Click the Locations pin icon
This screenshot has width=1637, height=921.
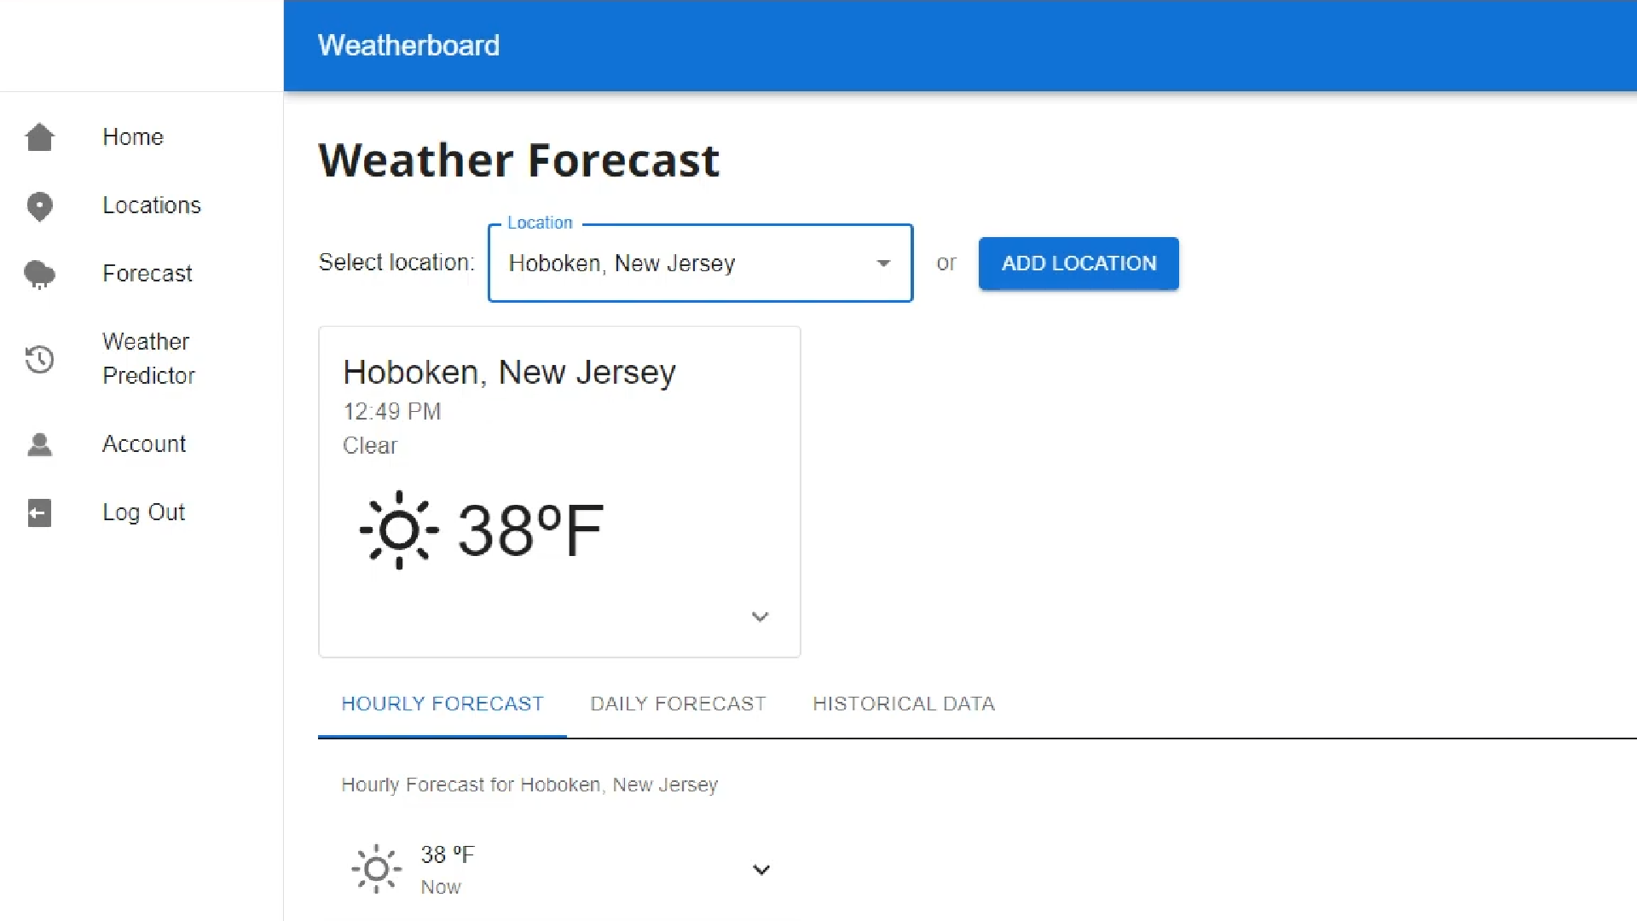(40, 206)
